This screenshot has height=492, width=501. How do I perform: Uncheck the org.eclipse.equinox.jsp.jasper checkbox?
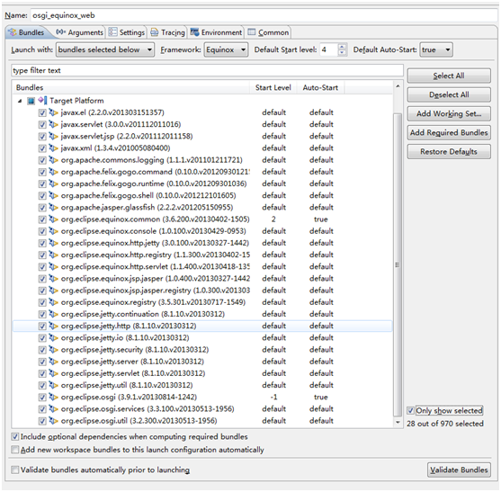point(42,279)
